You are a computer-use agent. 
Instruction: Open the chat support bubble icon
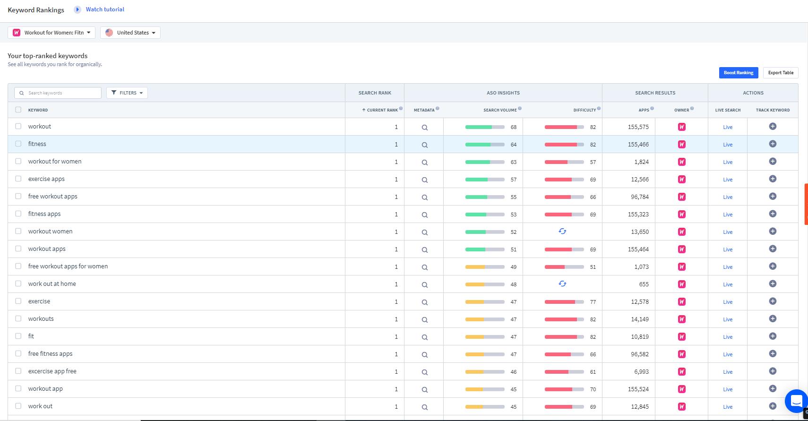coord(796,401)
